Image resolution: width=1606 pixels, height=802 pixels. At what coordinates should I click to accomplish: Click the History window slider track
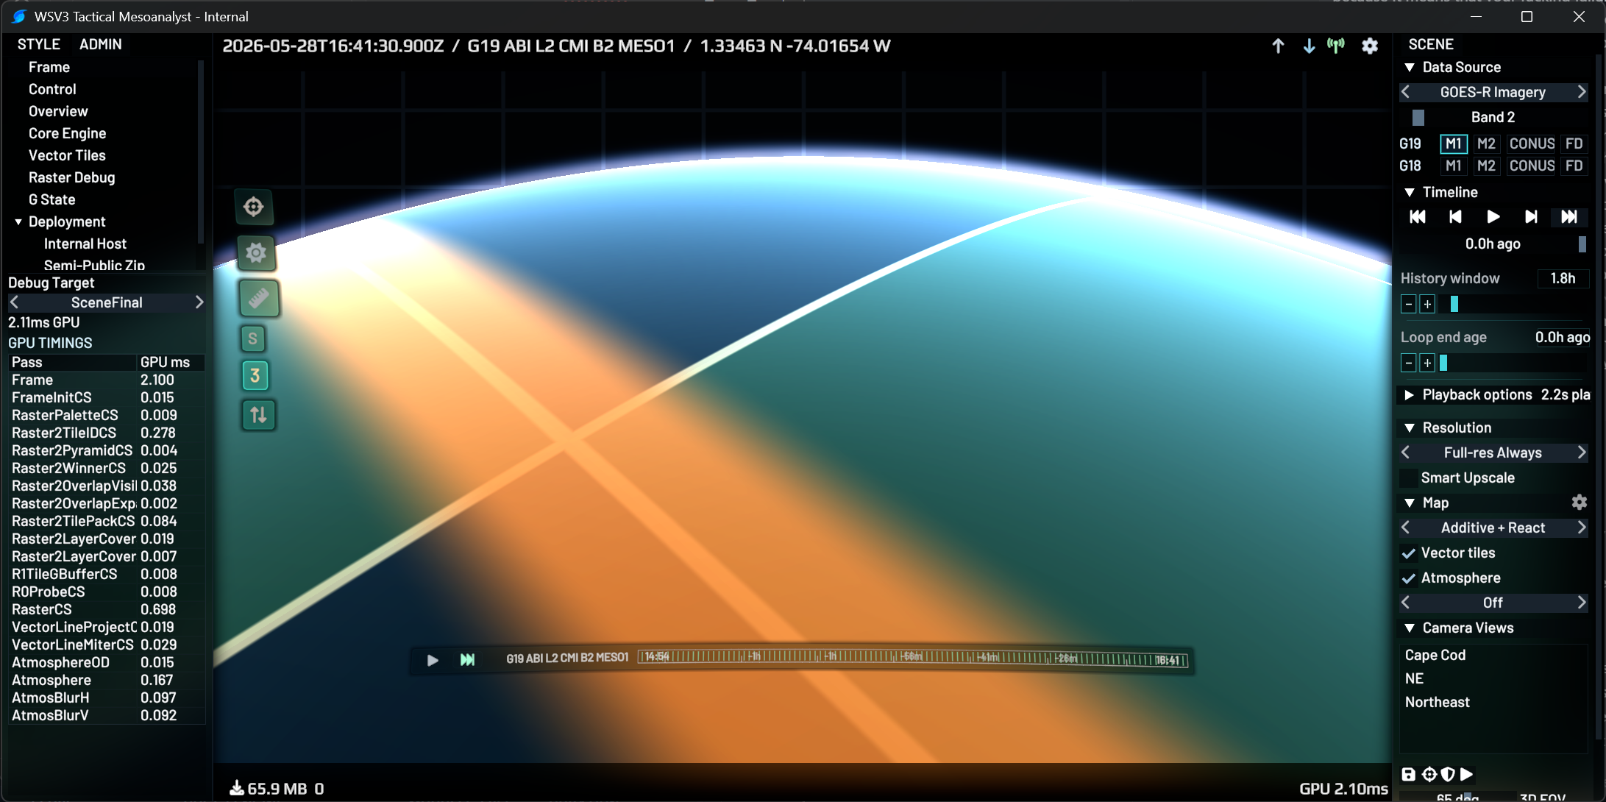click(1513, 304)
